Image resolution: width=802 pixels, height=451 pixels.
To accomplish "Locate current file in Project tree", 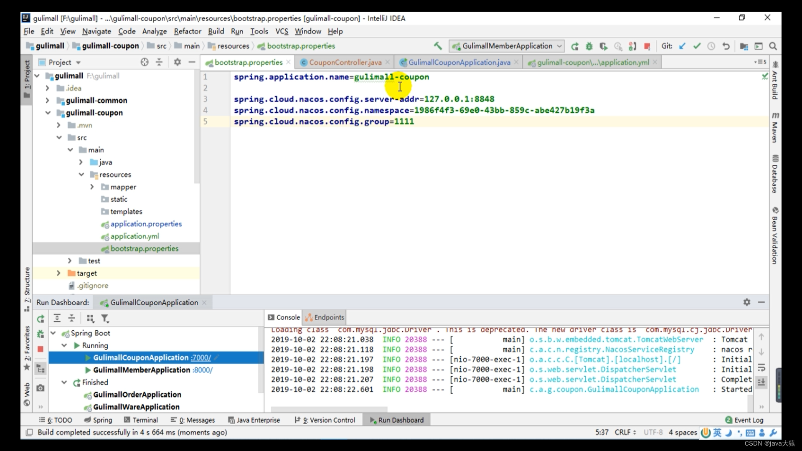I will 145,62.
